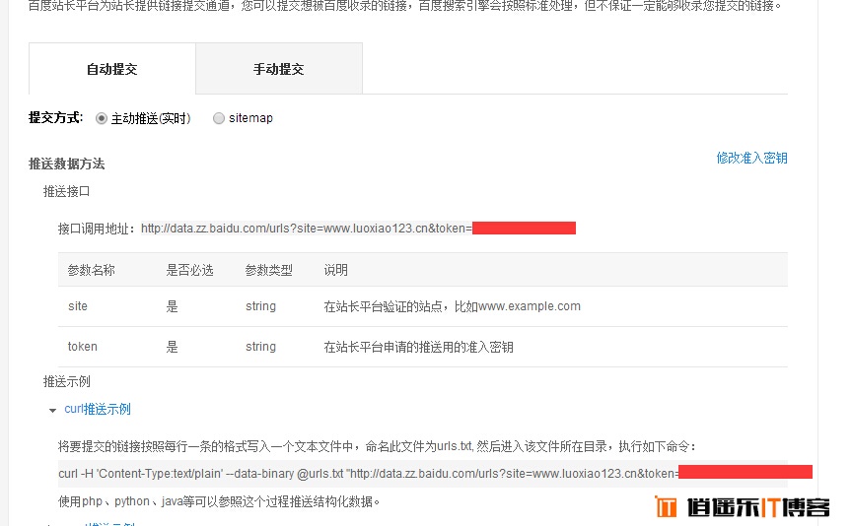852x526 pixels.
Task: Click the 是否必选 column header
Action: 189,270
